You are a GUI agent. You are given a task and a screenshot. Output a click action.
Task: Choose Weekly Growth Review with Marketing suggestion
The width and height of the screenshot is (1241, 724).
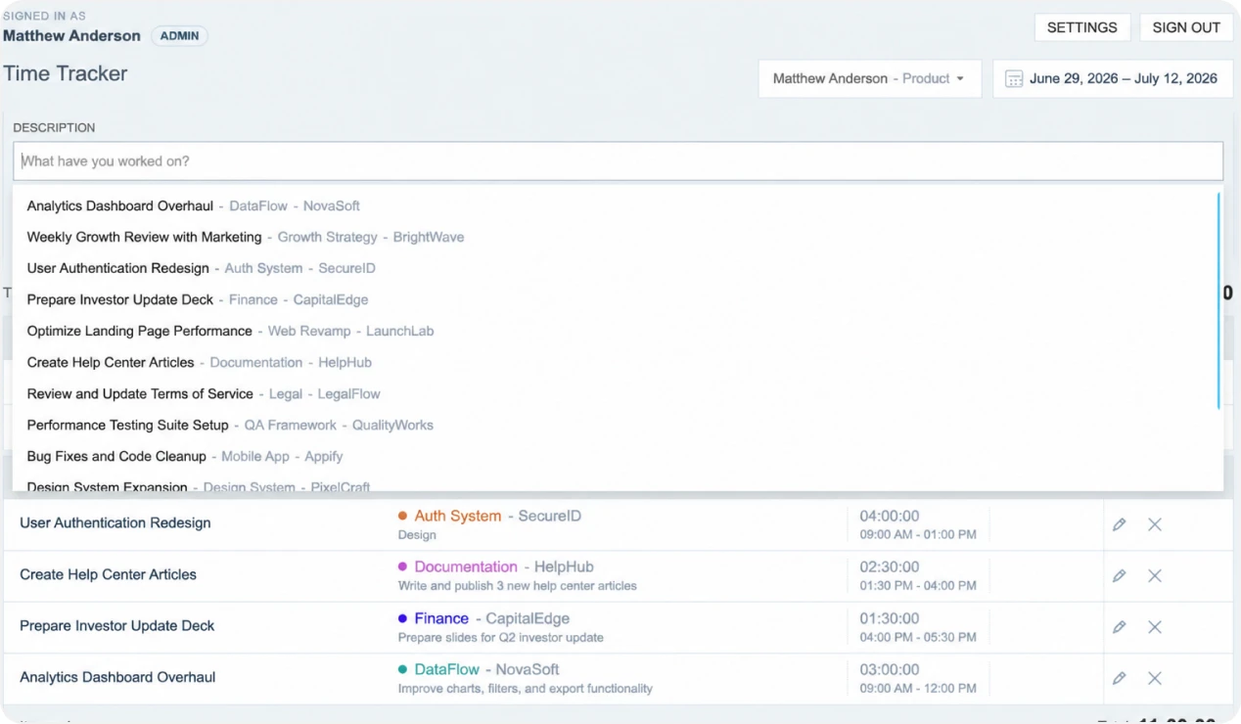click(618, 238)
